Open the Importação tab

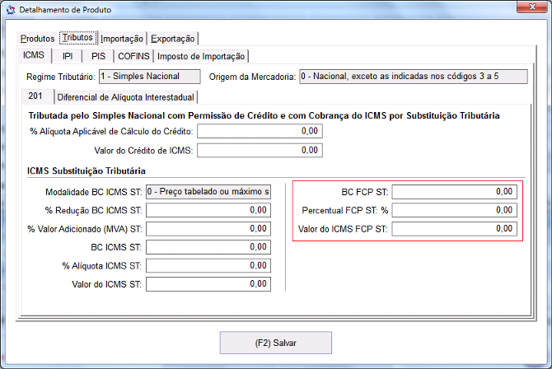122,39
